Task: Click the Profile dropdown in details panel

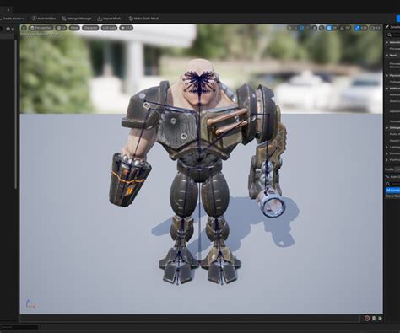Action: click(397, 169)
